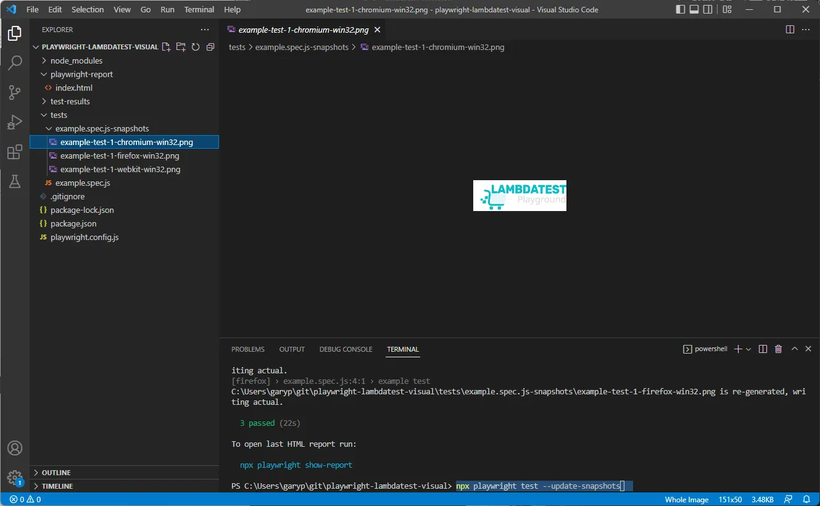Open the Go menu
The width and height of the screenshot is (820, 506).
[146, 10]
